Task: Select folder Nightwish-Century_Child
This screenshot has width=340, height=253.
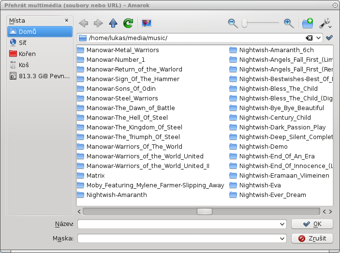Action: click(x=270, y=117)
